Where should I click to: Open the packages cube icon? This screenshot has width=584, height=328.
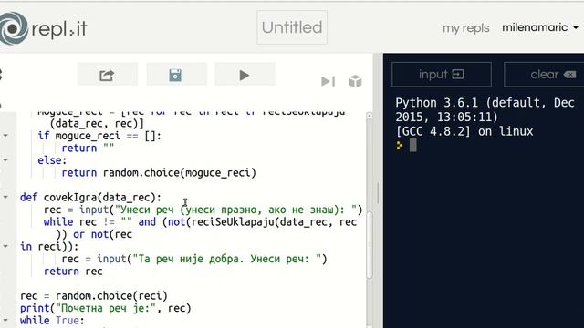(x=355, y=81)
